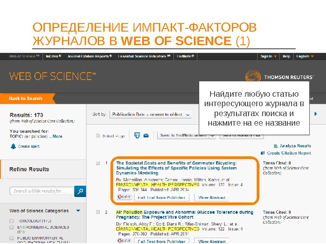Open EndNote in the top bar
Image resolution: width=326 pixels, height=244 pixels.
click(185, 56)
